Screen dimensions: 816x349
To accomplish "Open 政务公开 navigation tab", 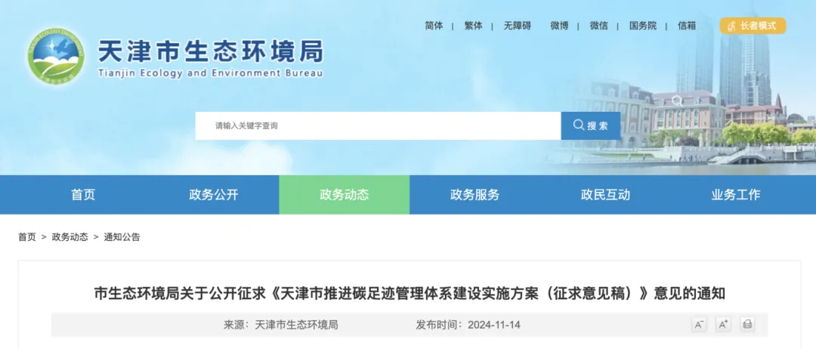I will point(214,195).
